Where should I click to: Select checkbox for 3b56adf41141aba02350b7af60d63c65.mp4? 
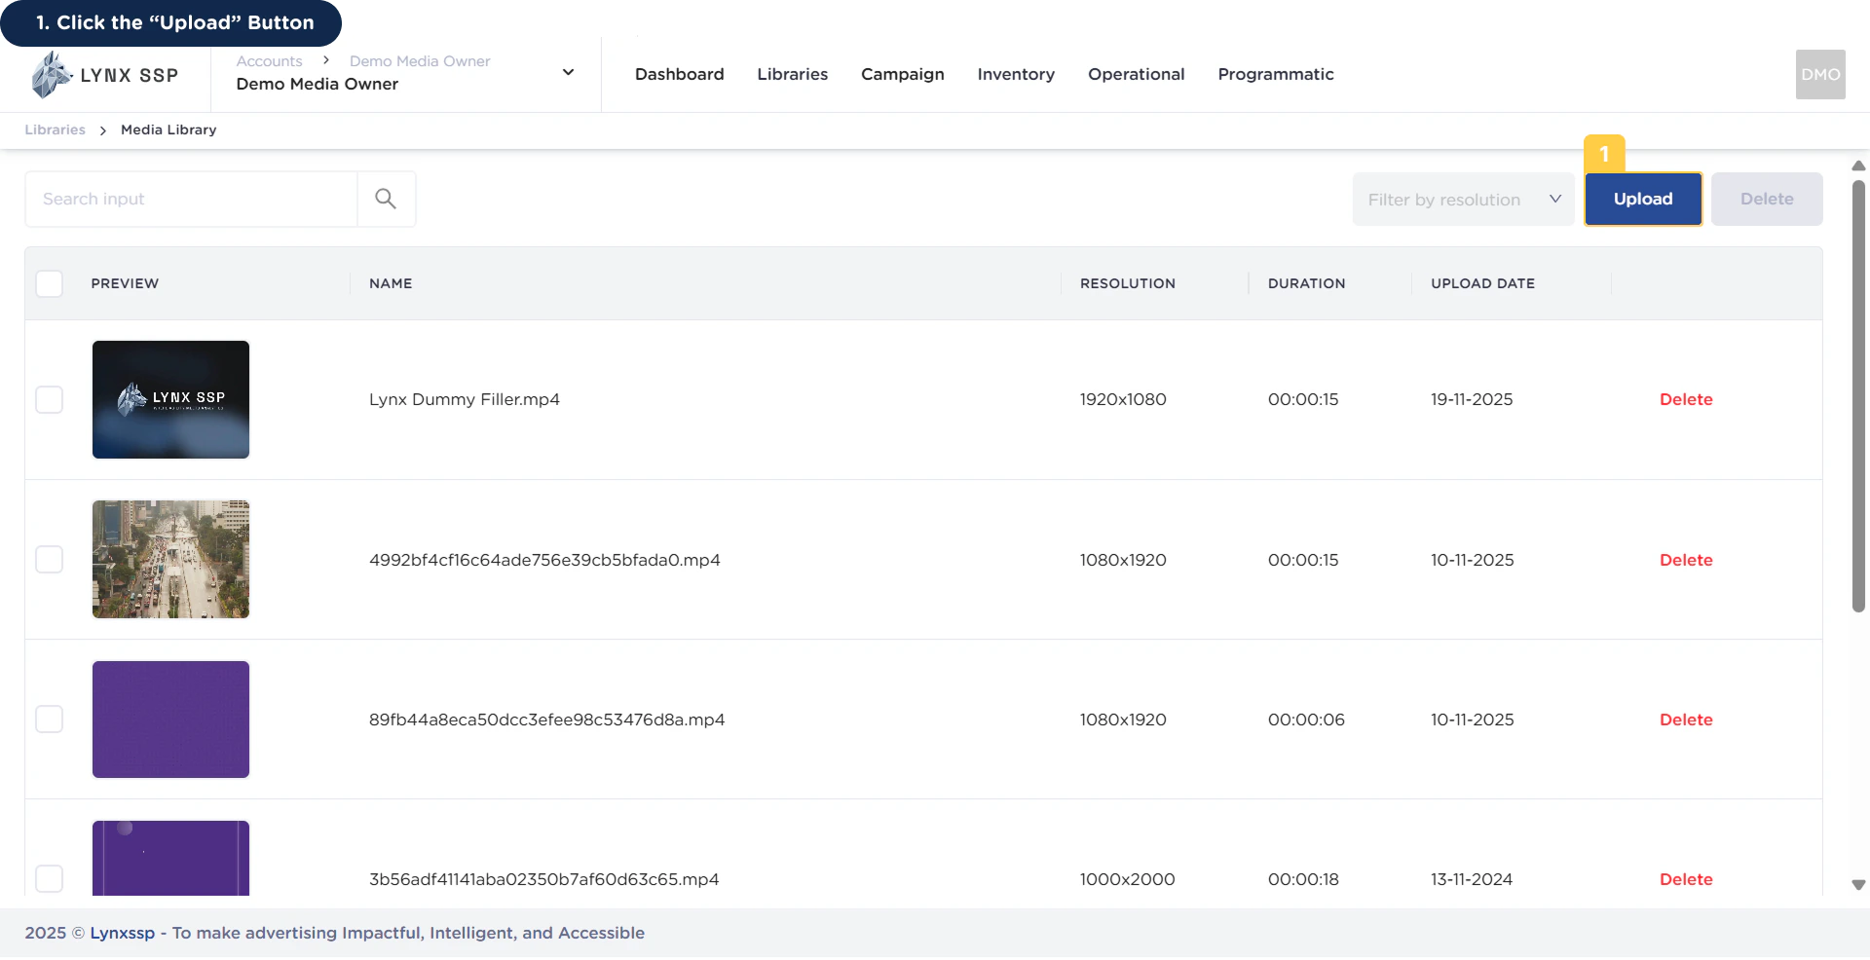(x=49, y=878)
